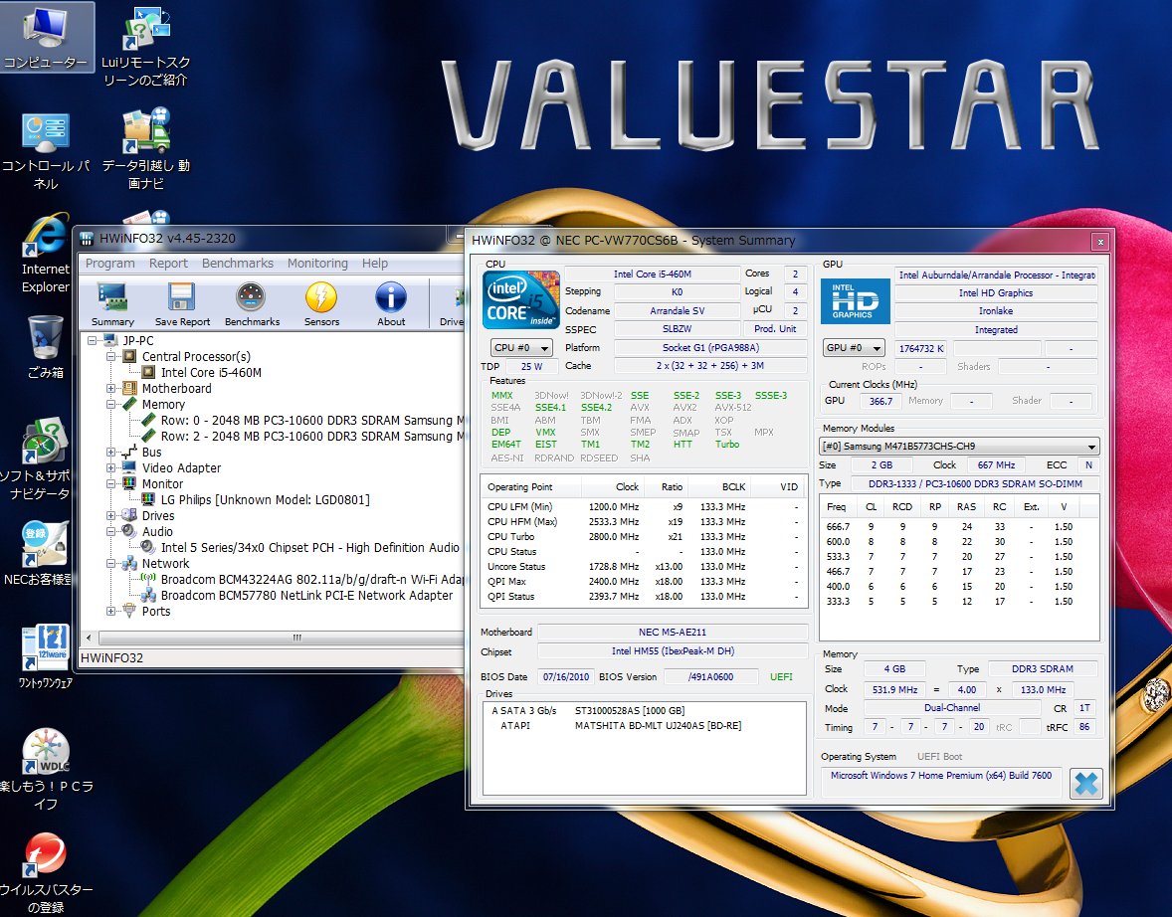1172x917 pixels.
Task: Open the CPU #0 selector dropdown
Action: (519, 347)
